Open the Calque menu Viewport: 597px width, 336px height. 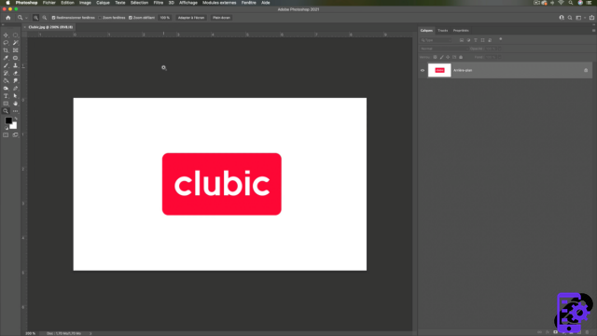pyautogui.click(x=103, y=3)
